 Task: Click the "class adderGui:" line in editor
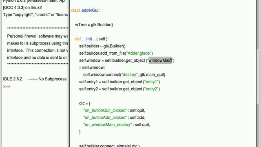coord(85,10)
